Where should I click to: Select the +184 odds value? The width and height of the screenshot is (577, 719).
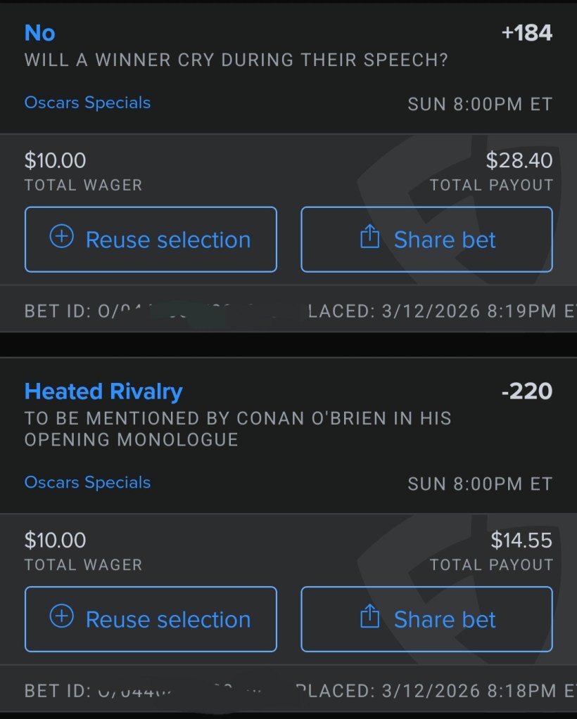(x=526, y=33)
